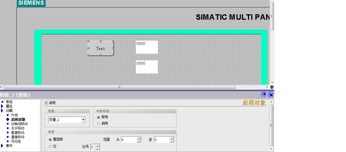346x152 pixels.
Task: Select 水平移动 animation item
Action: click(18, 128)
